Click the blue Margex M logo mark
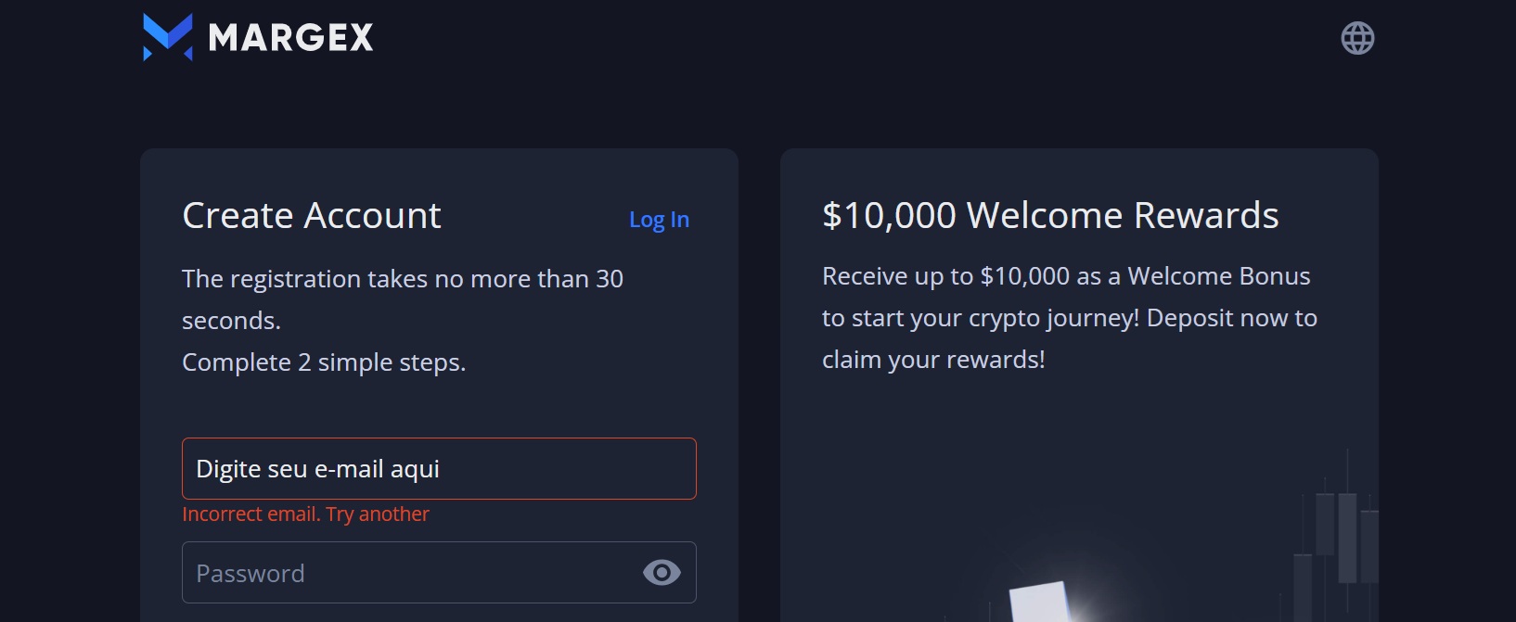This screenshot has height=622, width=1516. point(168,37)
